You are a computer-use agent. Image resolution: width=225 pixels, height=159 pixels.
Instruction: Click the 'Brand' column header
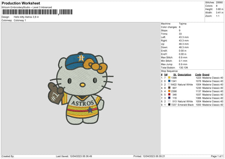(206, 75)
